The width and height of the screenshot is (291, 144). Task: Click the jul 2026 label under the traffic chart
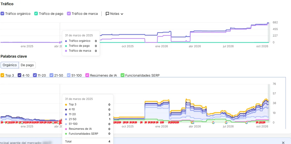coord(228,46)
